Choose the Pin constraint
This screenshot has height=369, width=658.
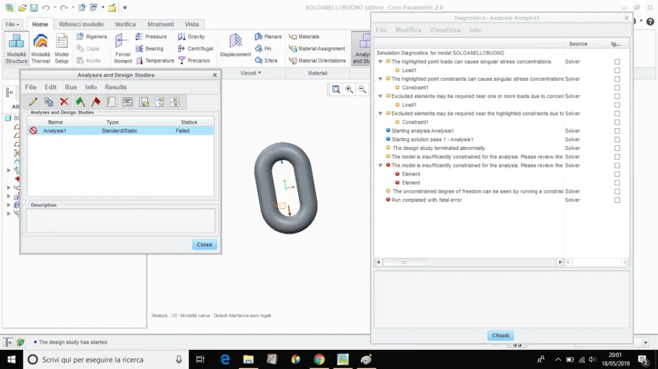[263, 48]
